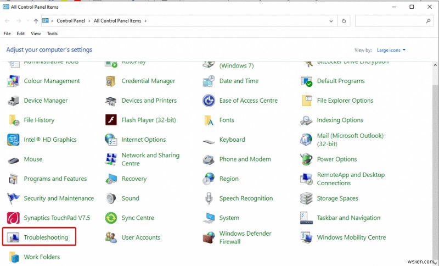Open the Region globe-clock icon
Image resolution: width=439 pixels, height=266 pixels.
209,179
